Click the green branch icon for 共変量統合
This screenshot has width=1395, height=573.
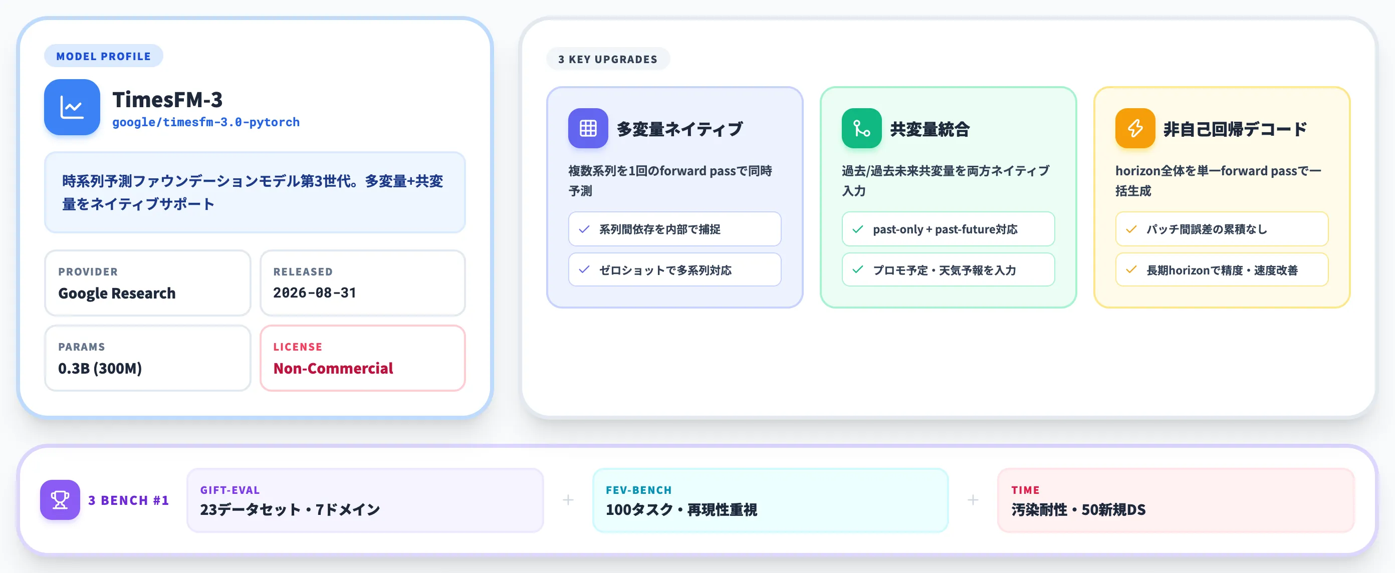coord(861,128)
